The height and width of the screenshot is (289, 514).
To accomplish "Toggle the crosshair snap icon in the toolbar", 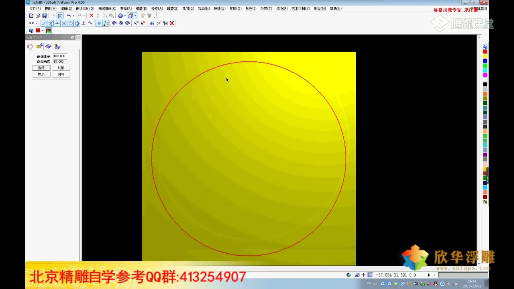I will [x=53, y=16].
